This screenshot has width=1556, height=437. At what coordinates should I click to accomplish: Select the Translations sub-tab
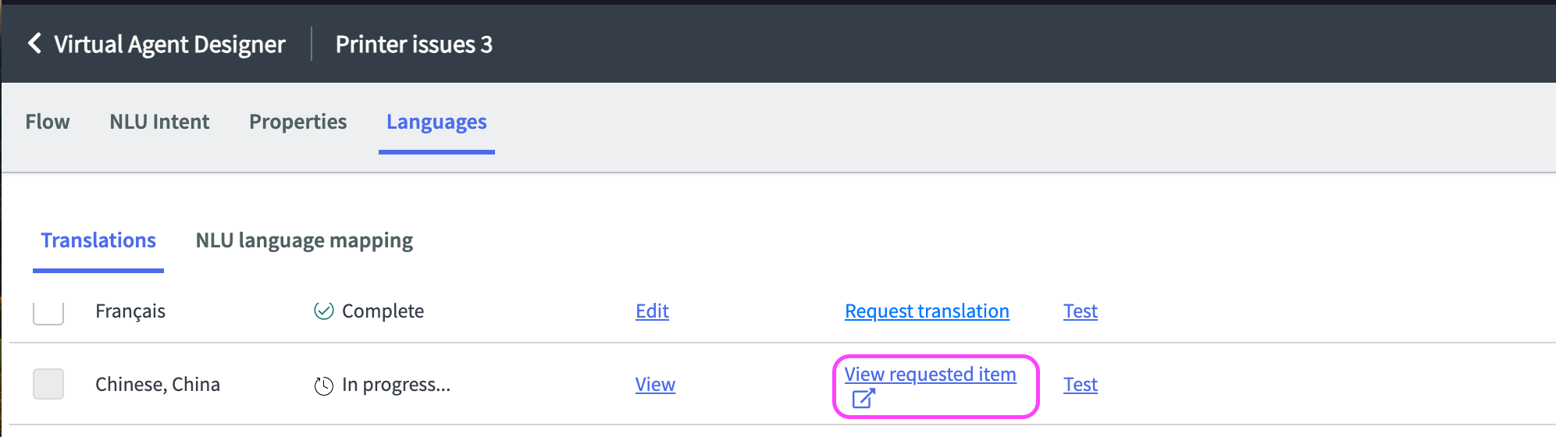point(98,240)
